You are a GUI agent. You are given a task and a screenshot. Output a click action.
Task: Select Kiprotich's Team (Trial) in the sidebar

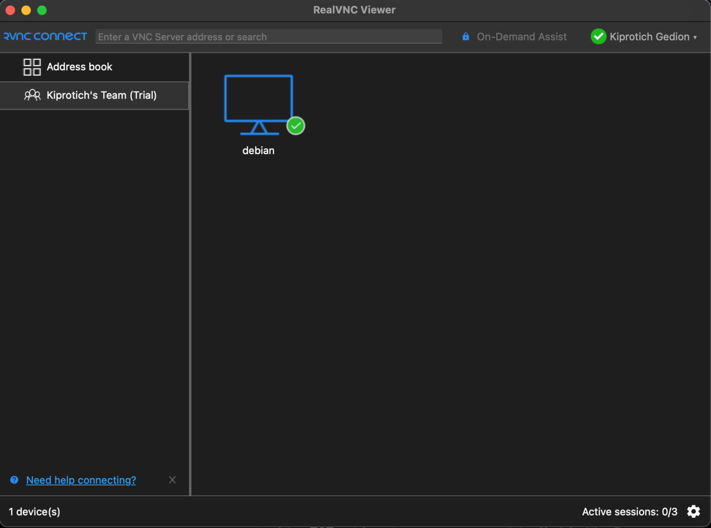(x=101, y=95)
